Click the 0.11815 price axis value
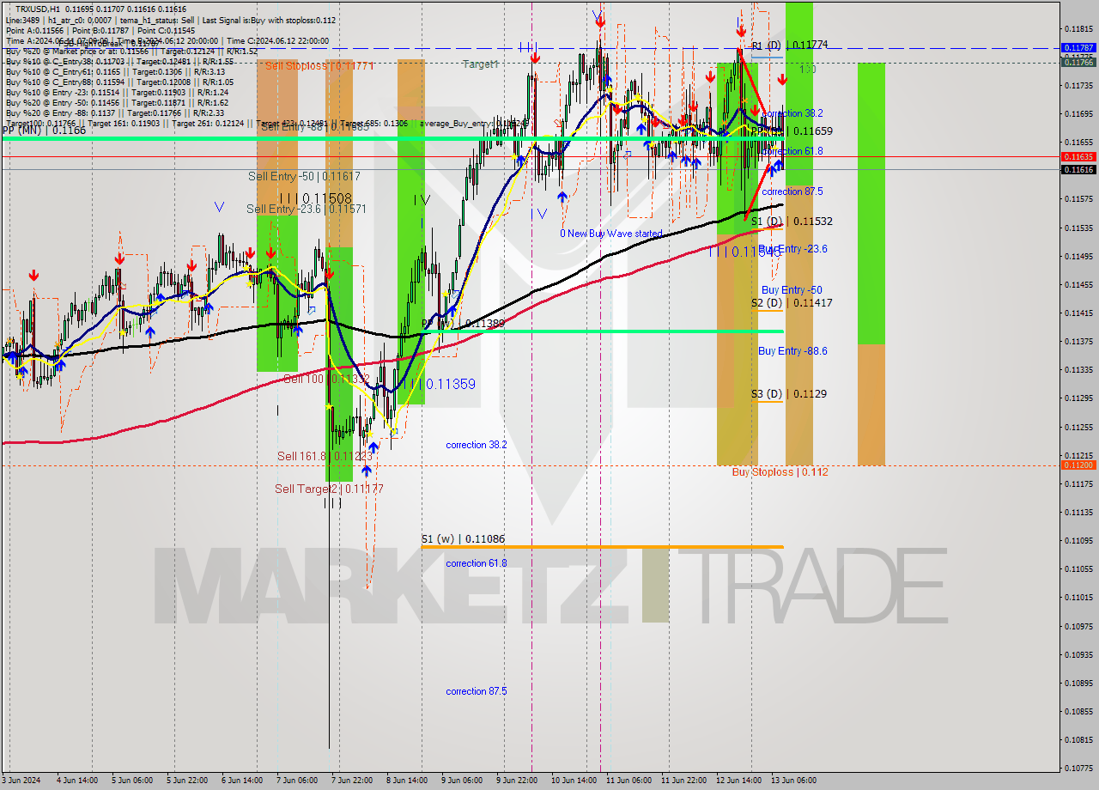1099x790 pixels. click(x=1079, y=28)
